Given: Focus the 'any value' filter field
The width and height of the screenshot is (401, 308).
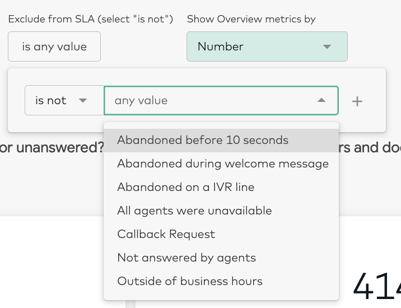Looking at the screenshot, I should [x=221, y=100].
